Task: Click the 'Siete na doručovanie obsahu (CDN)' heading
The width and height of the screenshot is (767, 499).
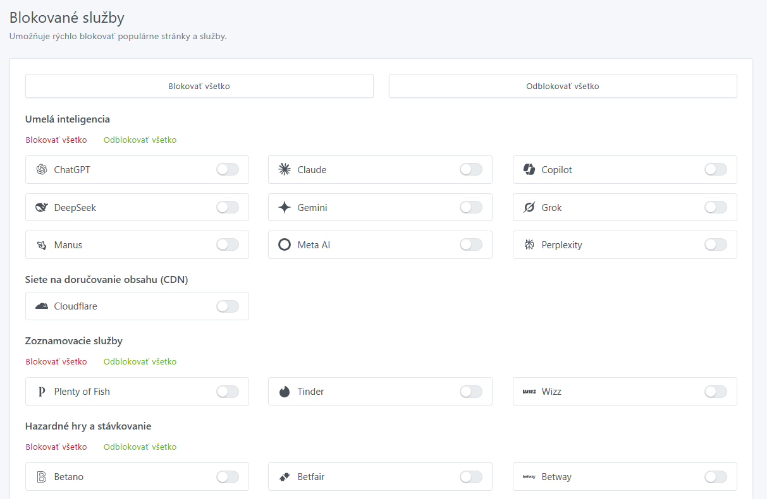Action: [x=107, y=280]
